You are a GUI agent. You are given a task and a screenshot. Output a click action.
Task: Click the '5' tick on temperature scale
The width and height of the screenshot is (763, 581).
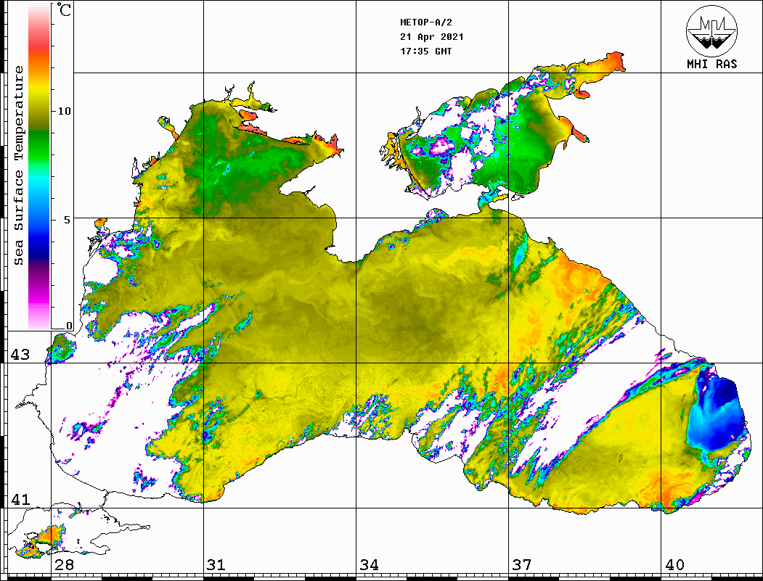(x=67, y=220)
